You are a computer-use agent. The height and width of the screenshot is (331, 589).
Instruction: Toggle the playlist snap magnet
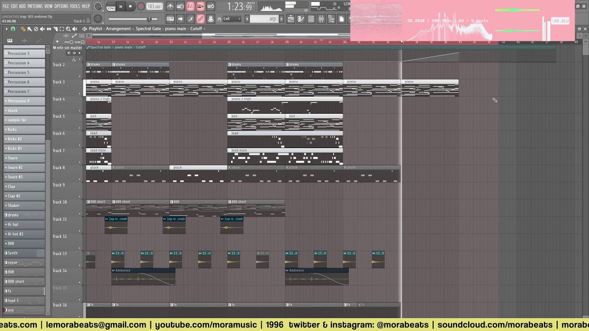13,29
